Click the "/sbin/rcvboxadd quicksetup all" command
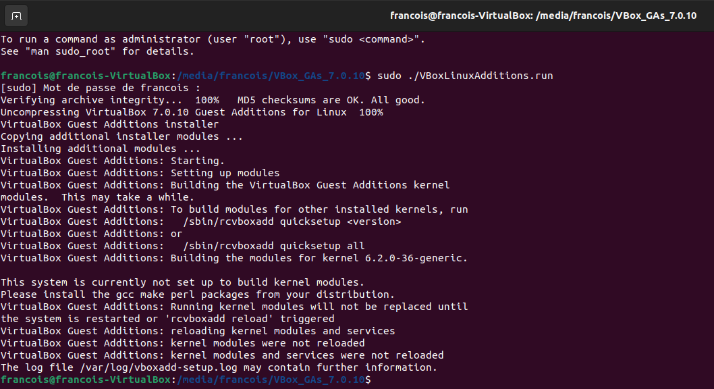 pyautogui.click(x=273, y=246)
